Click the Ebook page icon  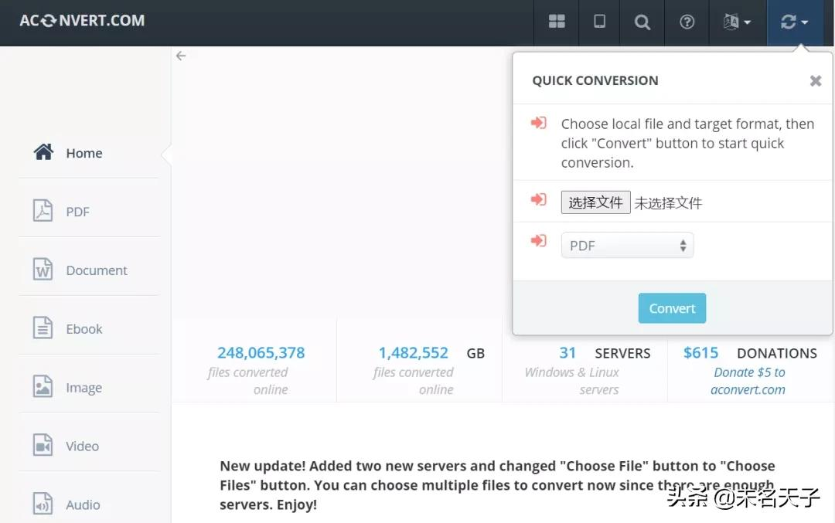(x=43, y=328)
